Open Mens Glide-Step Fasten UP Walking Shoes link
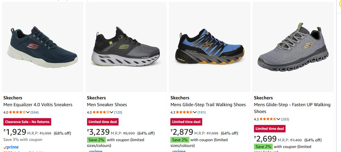Image resolution: width=341 pixels, height=152 pixels. coord(292,108)
